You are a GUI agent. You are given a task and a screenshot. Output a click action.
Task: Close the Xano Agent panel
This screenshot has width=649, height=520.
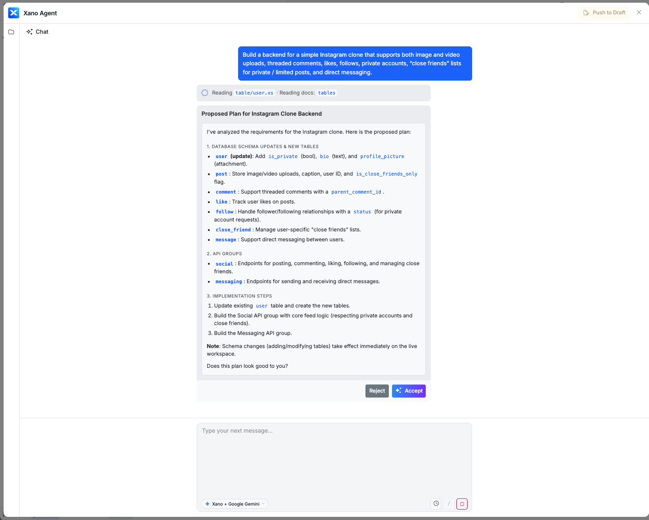click(639, 13)
